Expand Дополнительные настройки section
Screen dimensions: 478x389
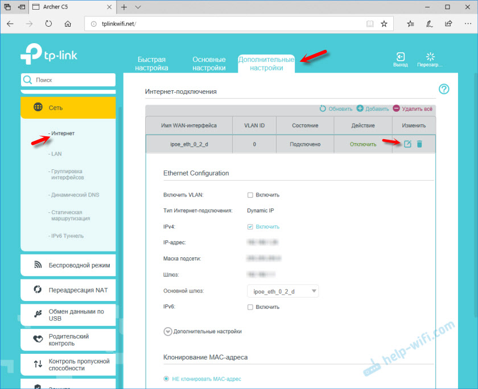click(x=168, y=332)
